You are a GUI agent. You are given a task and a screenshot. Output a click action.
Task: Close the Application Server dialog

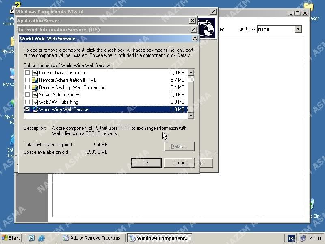192,21
